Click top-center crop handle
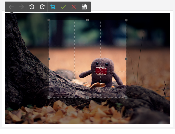The height and width of the screenshot is (134, 175). [87, 20]
